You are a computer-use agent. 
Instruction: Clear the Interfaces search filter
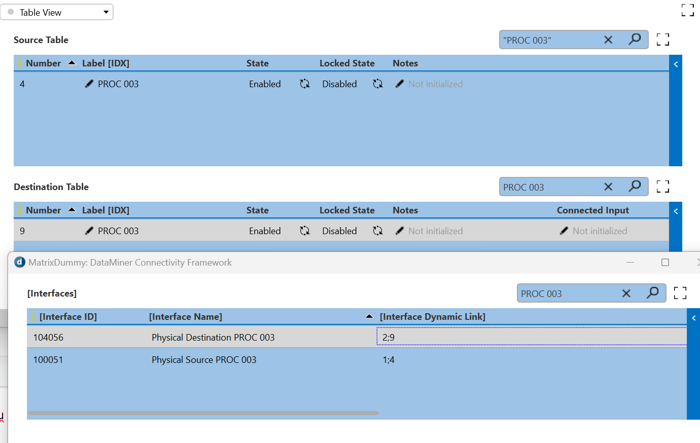626,293
